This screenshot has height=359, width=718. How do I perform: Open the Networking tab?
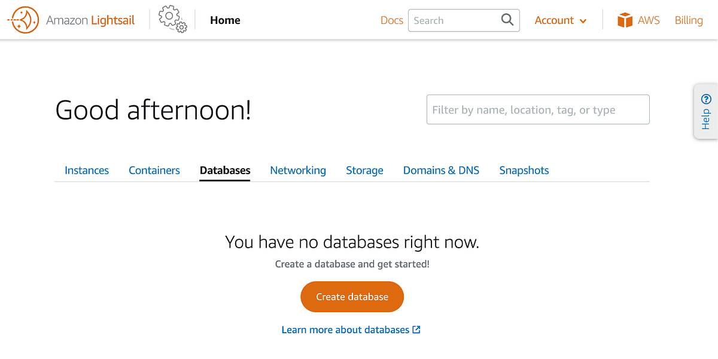point(297,171)
